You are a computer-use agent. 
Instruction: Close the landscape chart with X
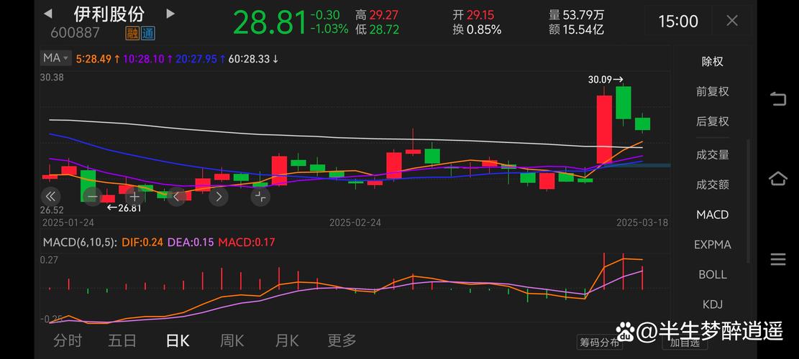pos(732,21)
